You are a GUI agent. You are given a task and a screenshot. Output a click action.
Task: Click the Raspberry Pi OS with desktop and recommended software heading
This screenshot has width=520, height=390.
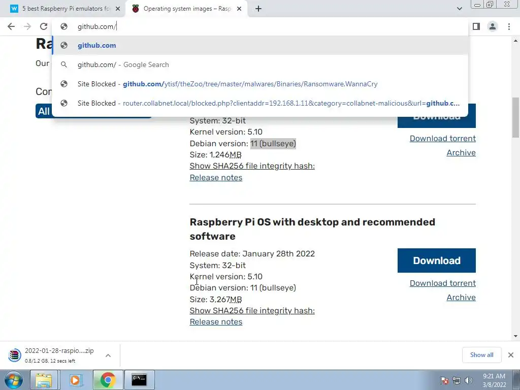pyautogui.click(x=312, y=229)
